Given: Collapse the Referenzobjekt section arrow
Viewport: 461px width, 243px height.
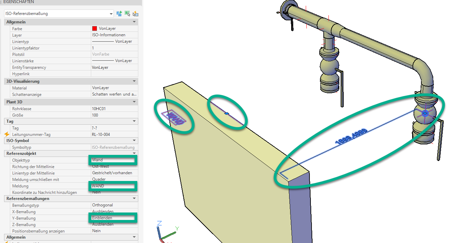Looking at the screenshot, I should 135,154.
